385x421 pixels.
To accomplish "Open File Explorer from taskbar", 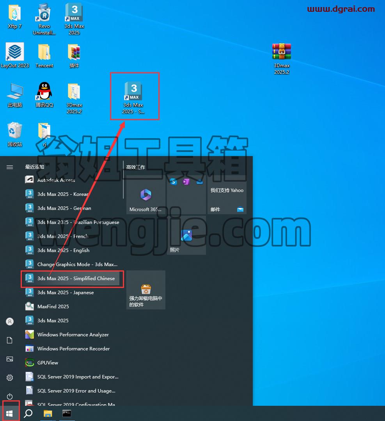I will pos(48,413).
